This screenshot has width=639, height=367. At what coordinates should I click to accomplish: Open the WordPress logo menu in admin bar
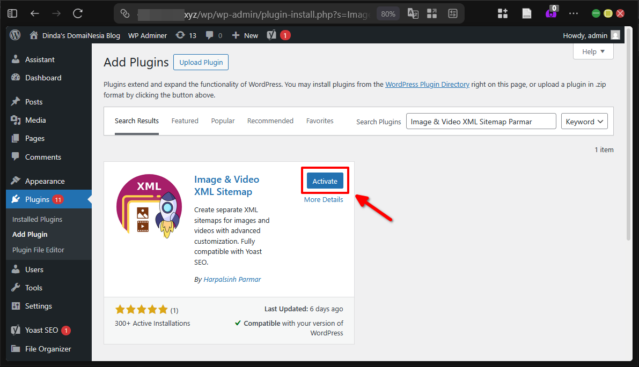coord(14,35)
